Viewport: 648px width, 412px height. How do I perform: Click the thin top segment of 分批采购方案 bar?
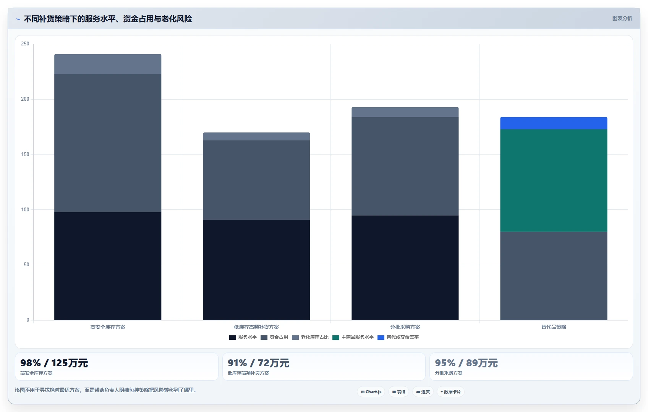(x=405, y=112)
